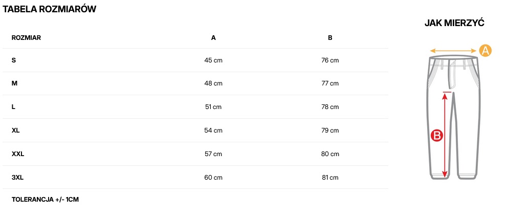507x216 pixels.
Task: Select the TABELA ROZMIARÓW heading
Action: tap(50, 9)
